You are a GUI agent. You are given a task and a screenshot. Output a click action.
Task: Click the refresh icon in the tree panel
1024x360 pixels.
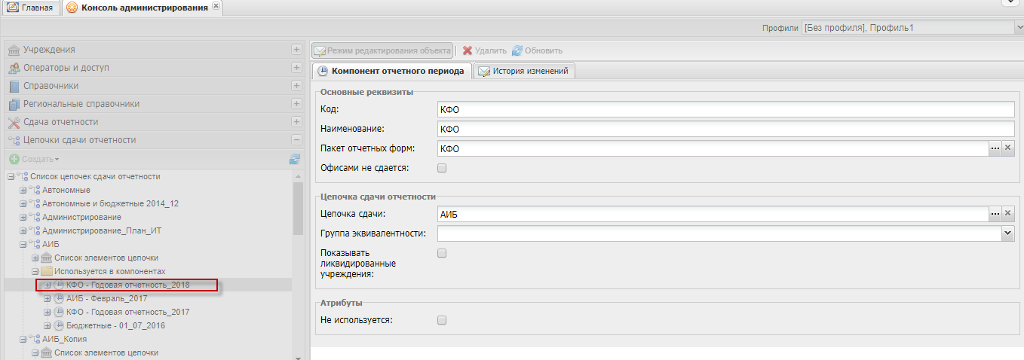point(295,159)
